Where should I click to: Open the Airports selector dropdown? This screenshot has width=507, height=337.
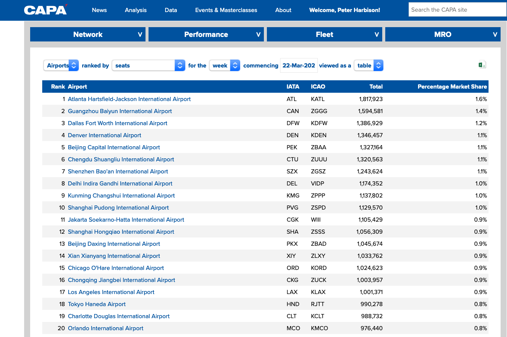coord(61,65)
